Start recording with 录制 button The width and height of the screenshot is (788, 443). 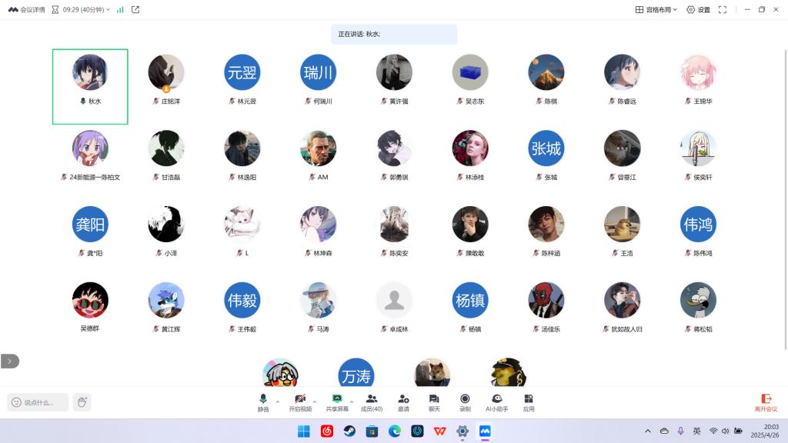tap(465, 402)
